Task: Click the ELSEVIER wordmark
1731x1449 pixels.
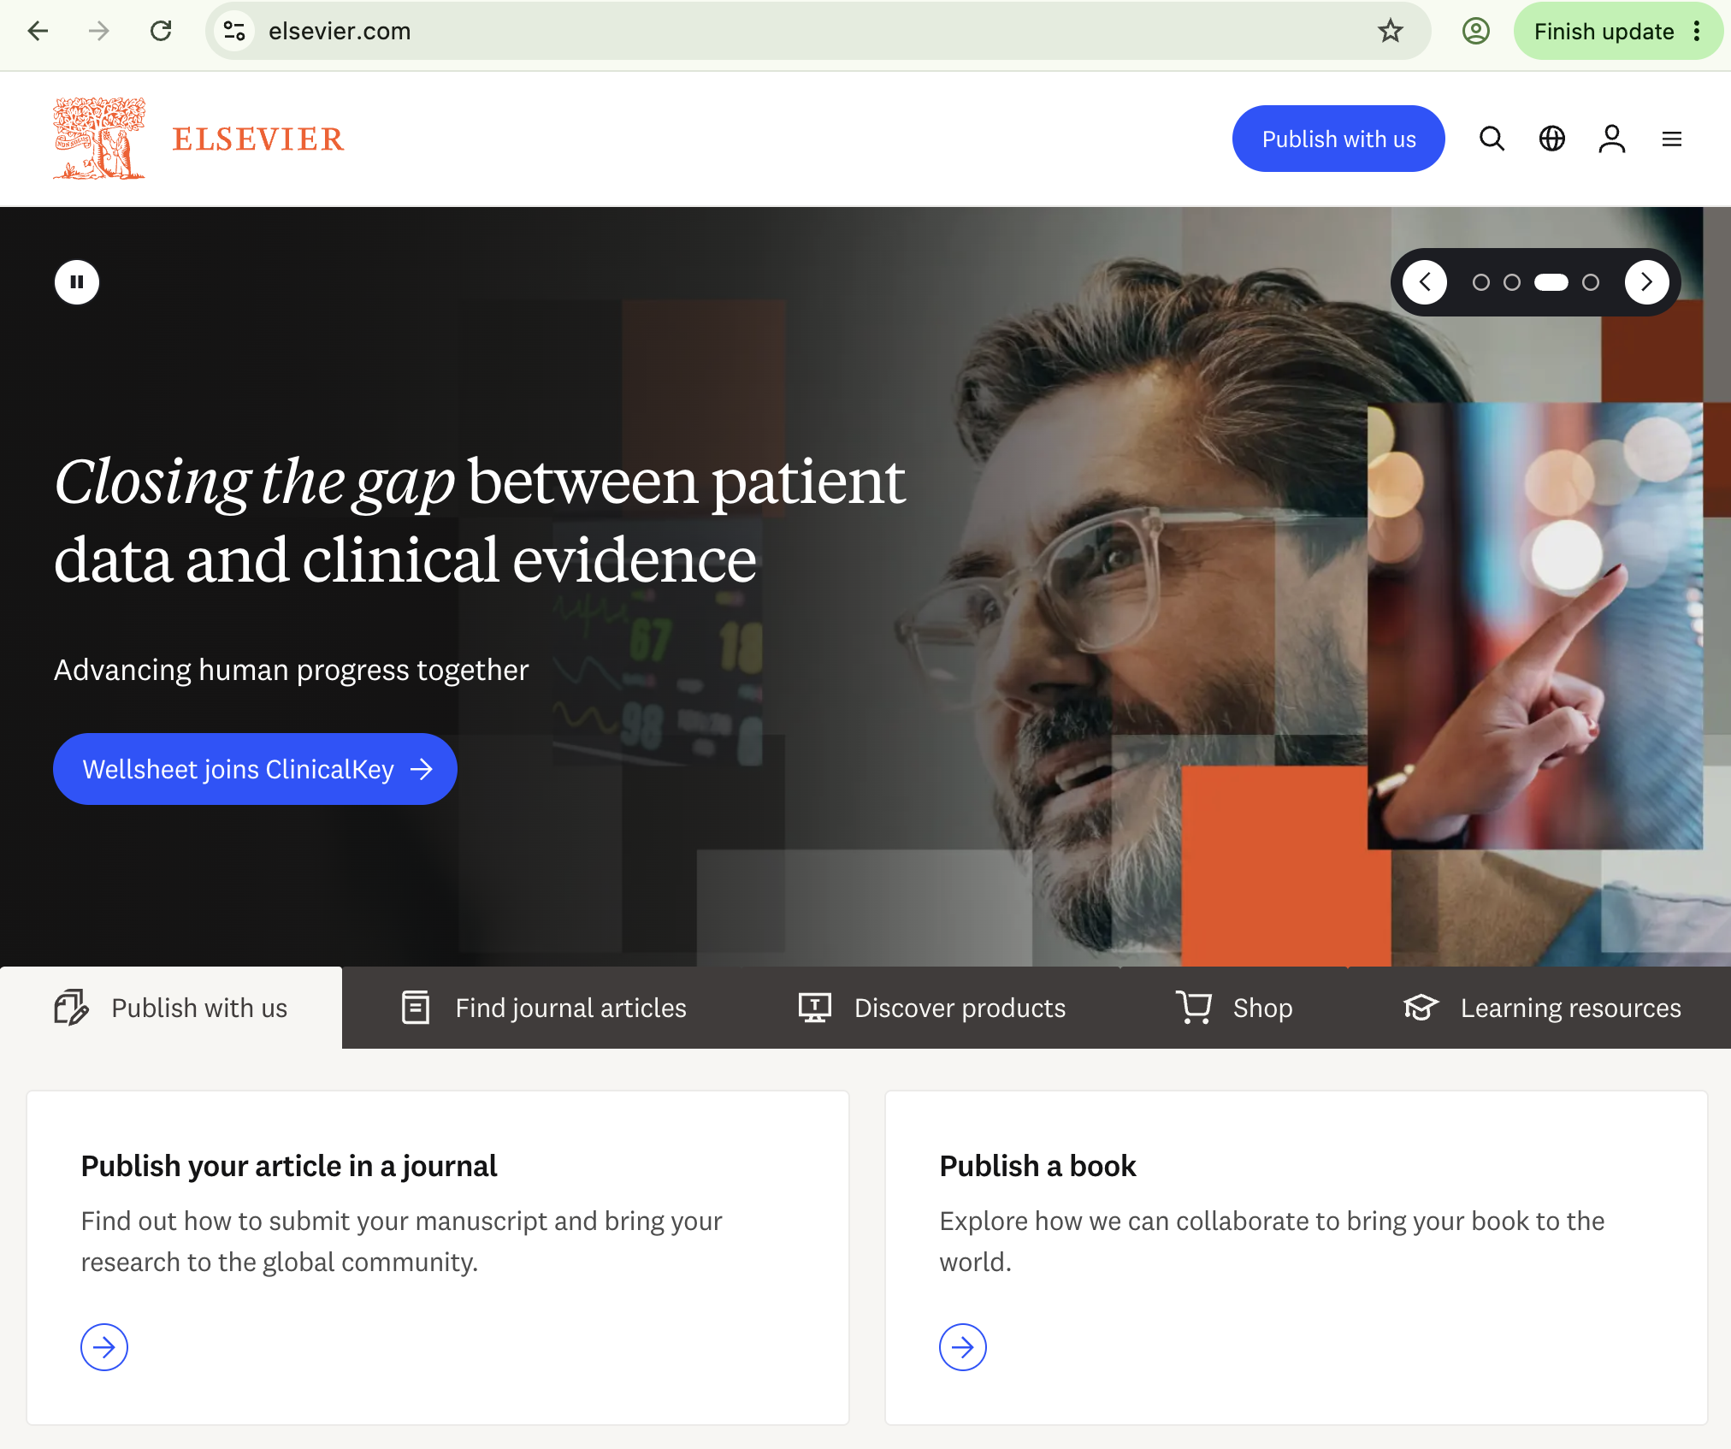Action: tap(258, 139)
